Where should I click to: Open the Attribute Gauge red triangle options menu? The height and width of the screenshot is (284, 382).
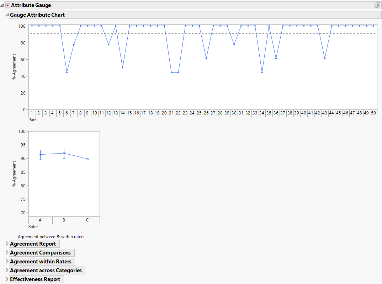[x=7, y=5]
